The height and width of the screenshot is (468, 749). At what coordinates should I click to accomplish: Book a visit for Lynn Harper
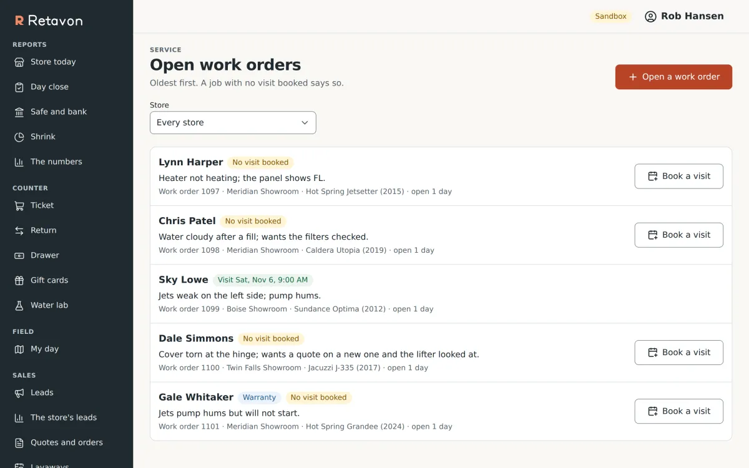(679, 176)
